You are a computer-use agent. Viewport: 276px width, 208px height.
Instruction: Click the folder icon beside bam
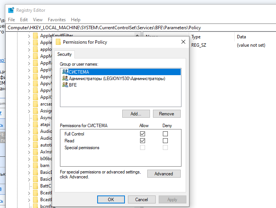click(x=36, y=165)
